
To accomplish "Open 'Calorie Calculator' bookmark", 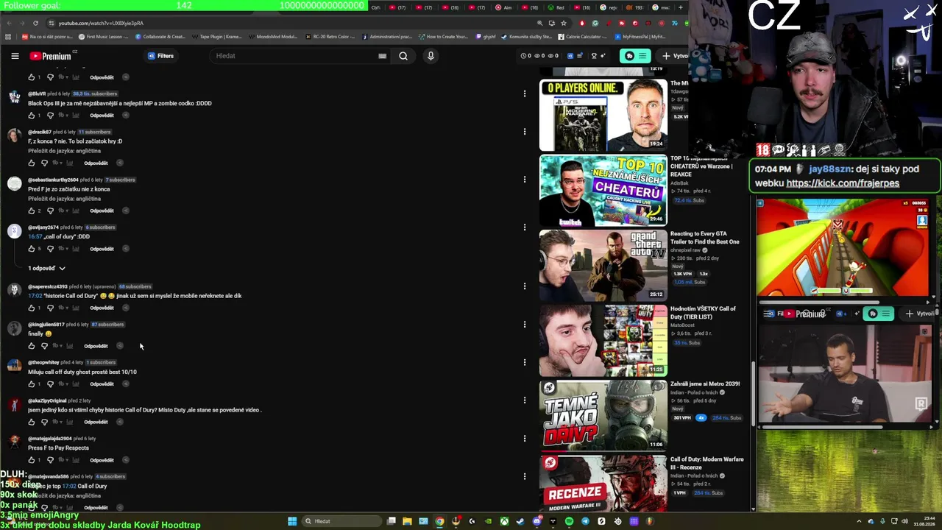I will [583, 37].
